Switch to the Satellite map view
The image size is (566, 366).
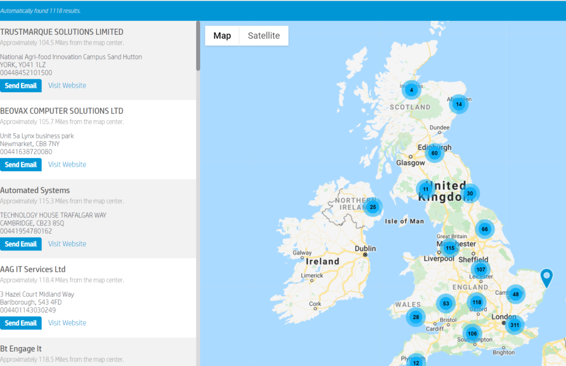(264, 35)
